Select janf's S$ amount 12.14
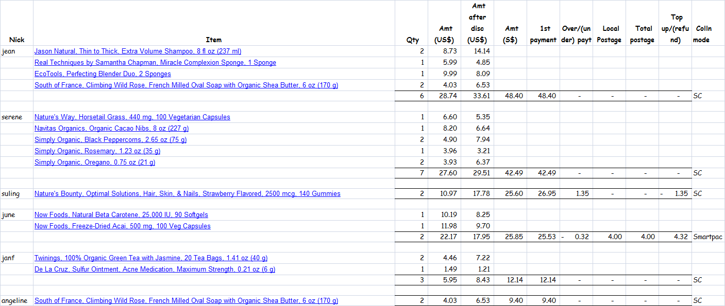Viewport: 725px width, 306px height. click(x=511, y=280)
